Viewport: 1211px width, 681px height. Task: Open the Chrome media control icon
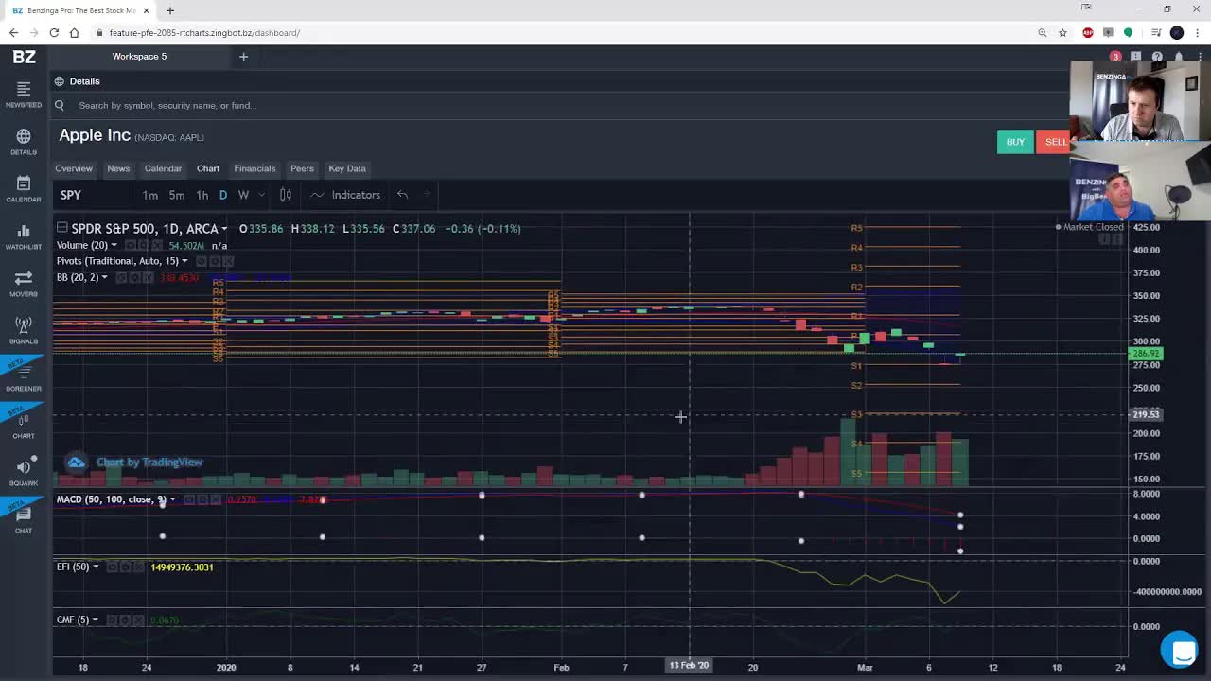[x=1156, y=33]
